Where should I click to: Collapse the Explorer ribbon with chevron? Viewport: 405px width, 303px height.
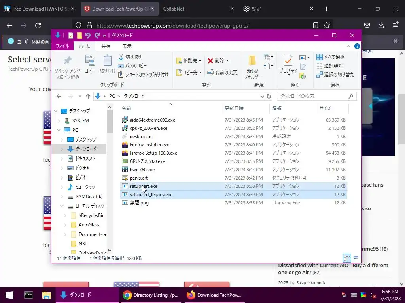click(x=348, y=46)
